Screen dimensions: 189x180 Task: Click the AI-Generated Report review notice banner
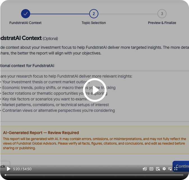click(x=95, y=140)
